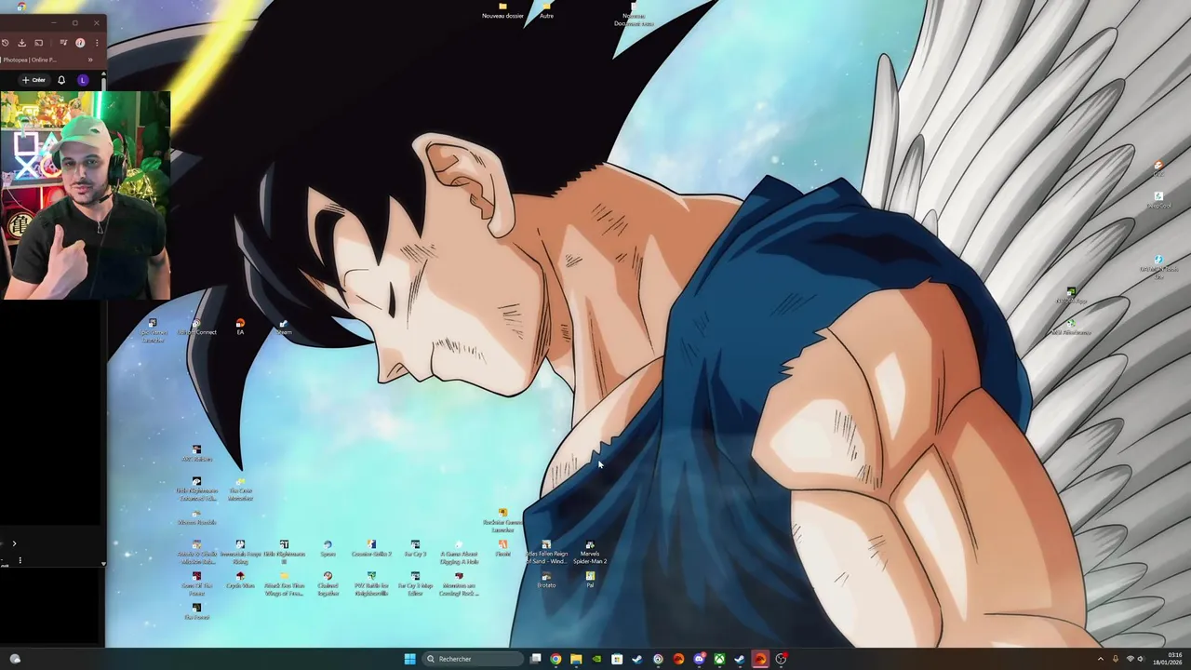Launch Marvel's Spider-Man 2 desktop shortcut

[x=590, y=553]
